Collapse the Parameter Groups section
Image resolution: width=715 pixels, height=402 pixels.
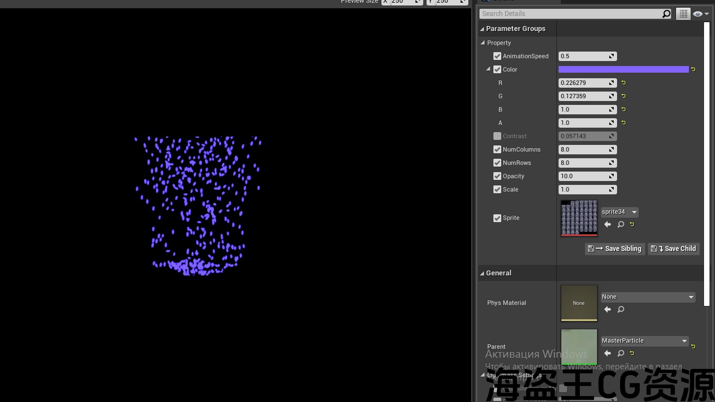click(482, 29)
